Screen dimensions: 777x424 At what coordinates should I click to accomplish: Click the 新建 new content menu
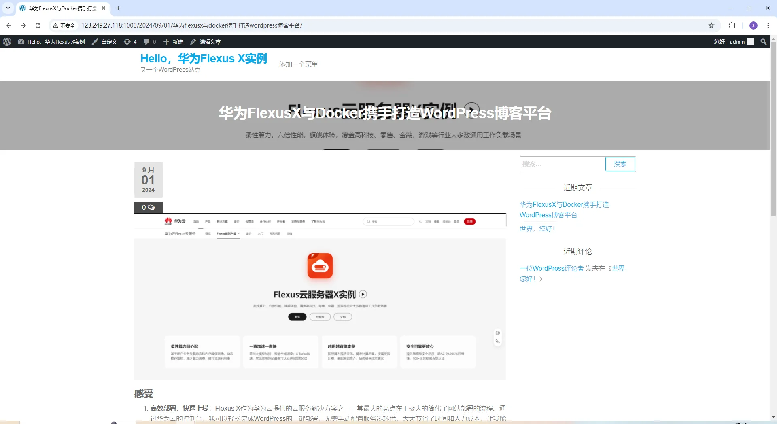tap(173, 42)
